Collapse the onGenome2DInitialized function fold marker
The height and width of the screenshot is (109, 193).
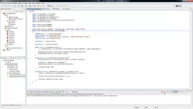[x=29, y=58]
